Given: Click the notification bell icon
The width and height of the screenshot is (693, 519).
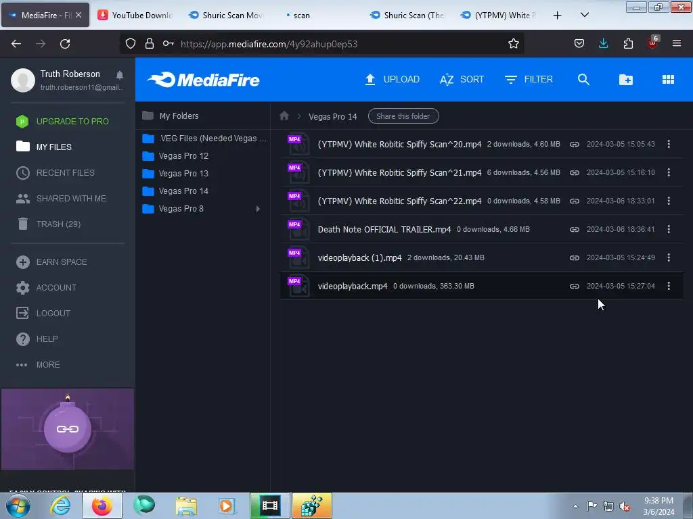Looking at the screenshot, I should coord(119,74).
